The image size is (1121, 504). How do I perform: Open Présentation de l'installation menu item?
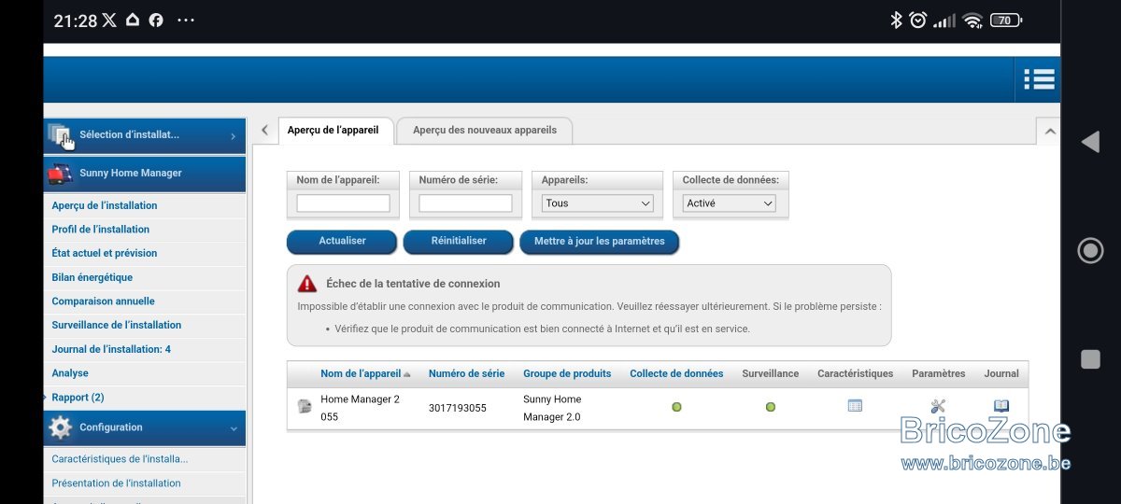click(x=117, y=483)
